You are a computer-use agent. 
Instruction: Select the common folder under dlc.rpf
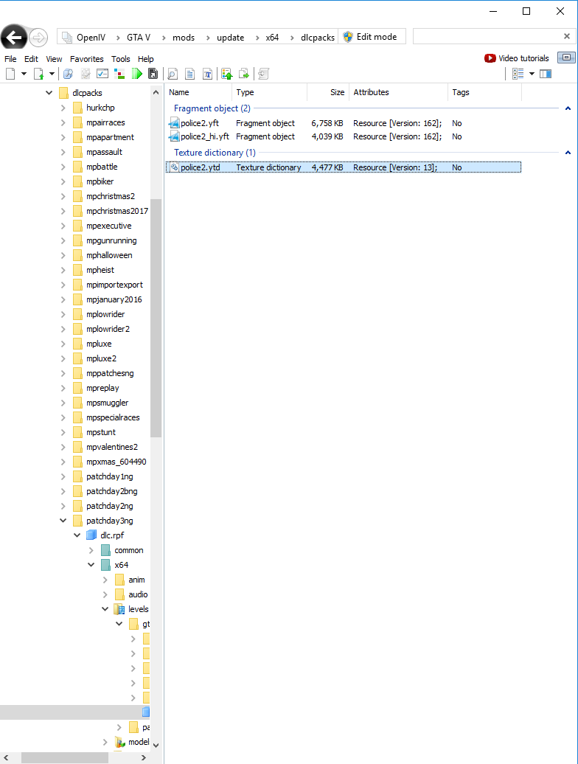128,550
